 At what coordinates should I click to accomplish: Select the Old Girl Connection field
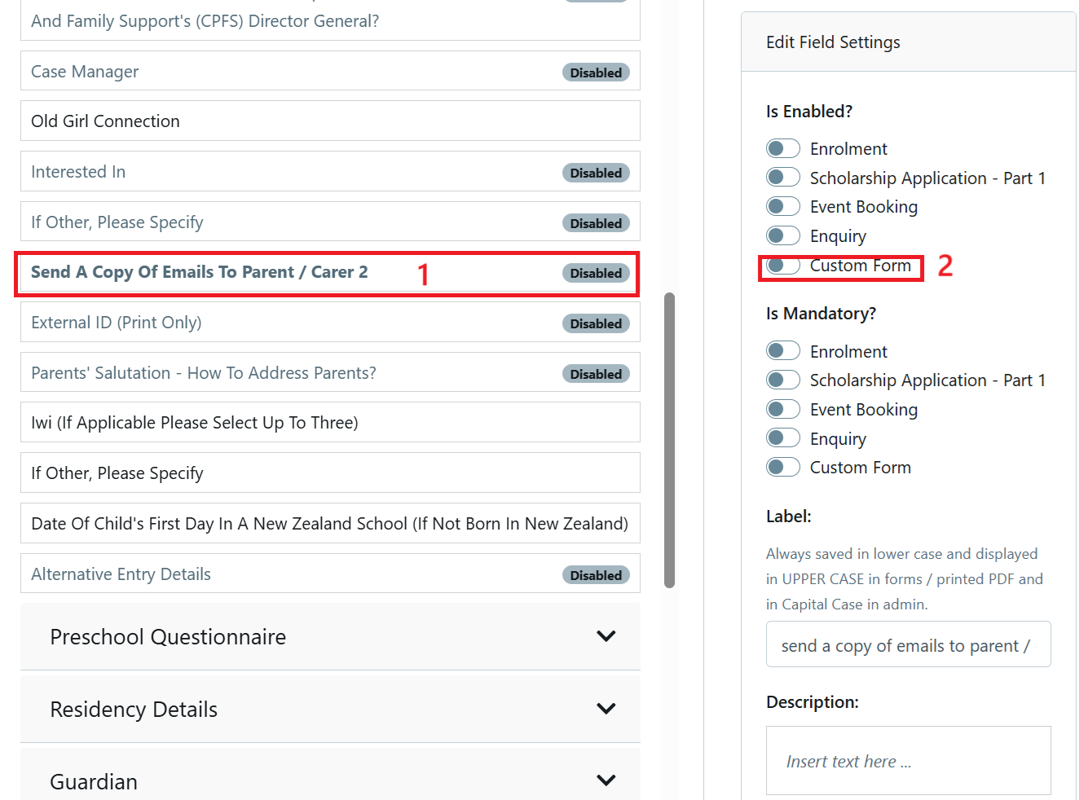[x=329, y=121]
